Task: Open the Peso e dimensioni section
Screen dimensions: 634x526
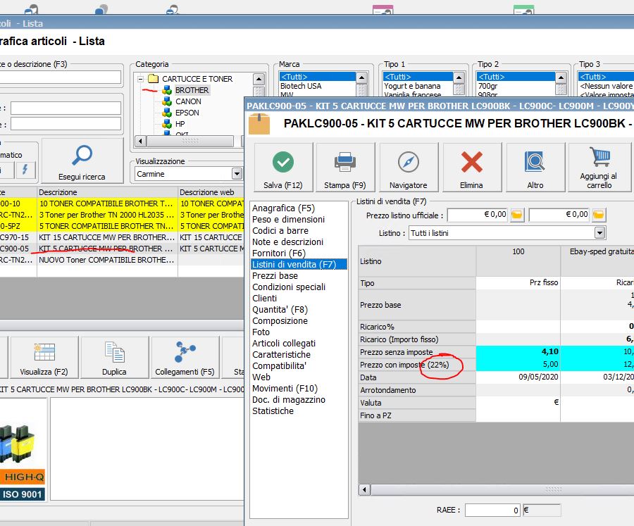Action: pos(288,220)
